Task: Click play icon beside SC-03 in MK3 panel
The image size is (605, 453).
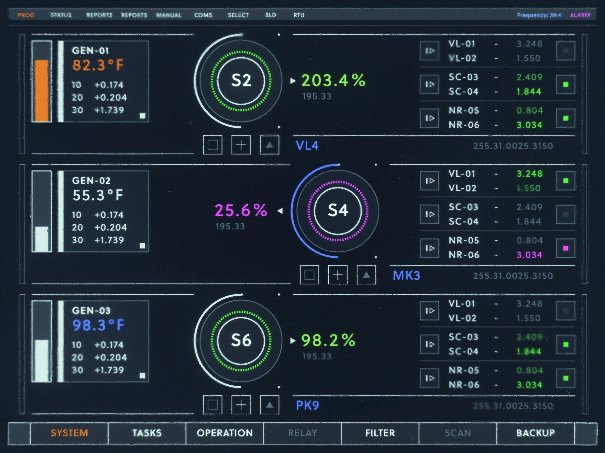Action: [x=429, y=214]
